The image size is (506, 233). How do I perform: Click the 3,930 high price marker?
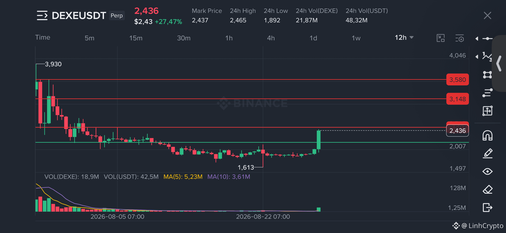pyautogui.click(x=53, y=64)
